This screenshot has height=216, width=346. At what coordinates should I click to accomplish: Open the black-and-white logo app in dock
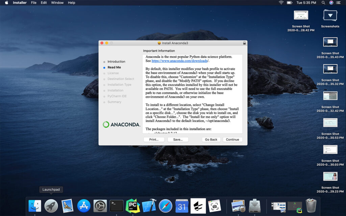(x=198, y=206)
